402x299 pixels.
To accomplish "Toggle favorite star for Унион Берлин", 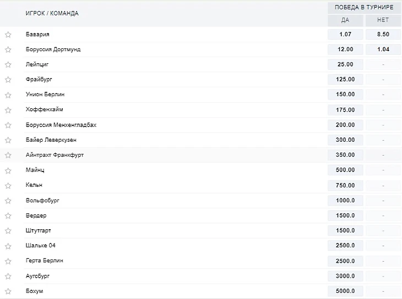I will click(x=8, y=95).
